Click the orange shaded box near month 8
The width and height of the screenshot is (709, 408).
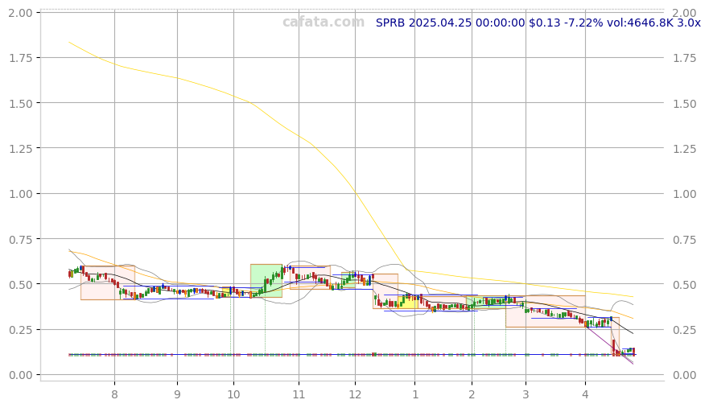pos(107,282)
